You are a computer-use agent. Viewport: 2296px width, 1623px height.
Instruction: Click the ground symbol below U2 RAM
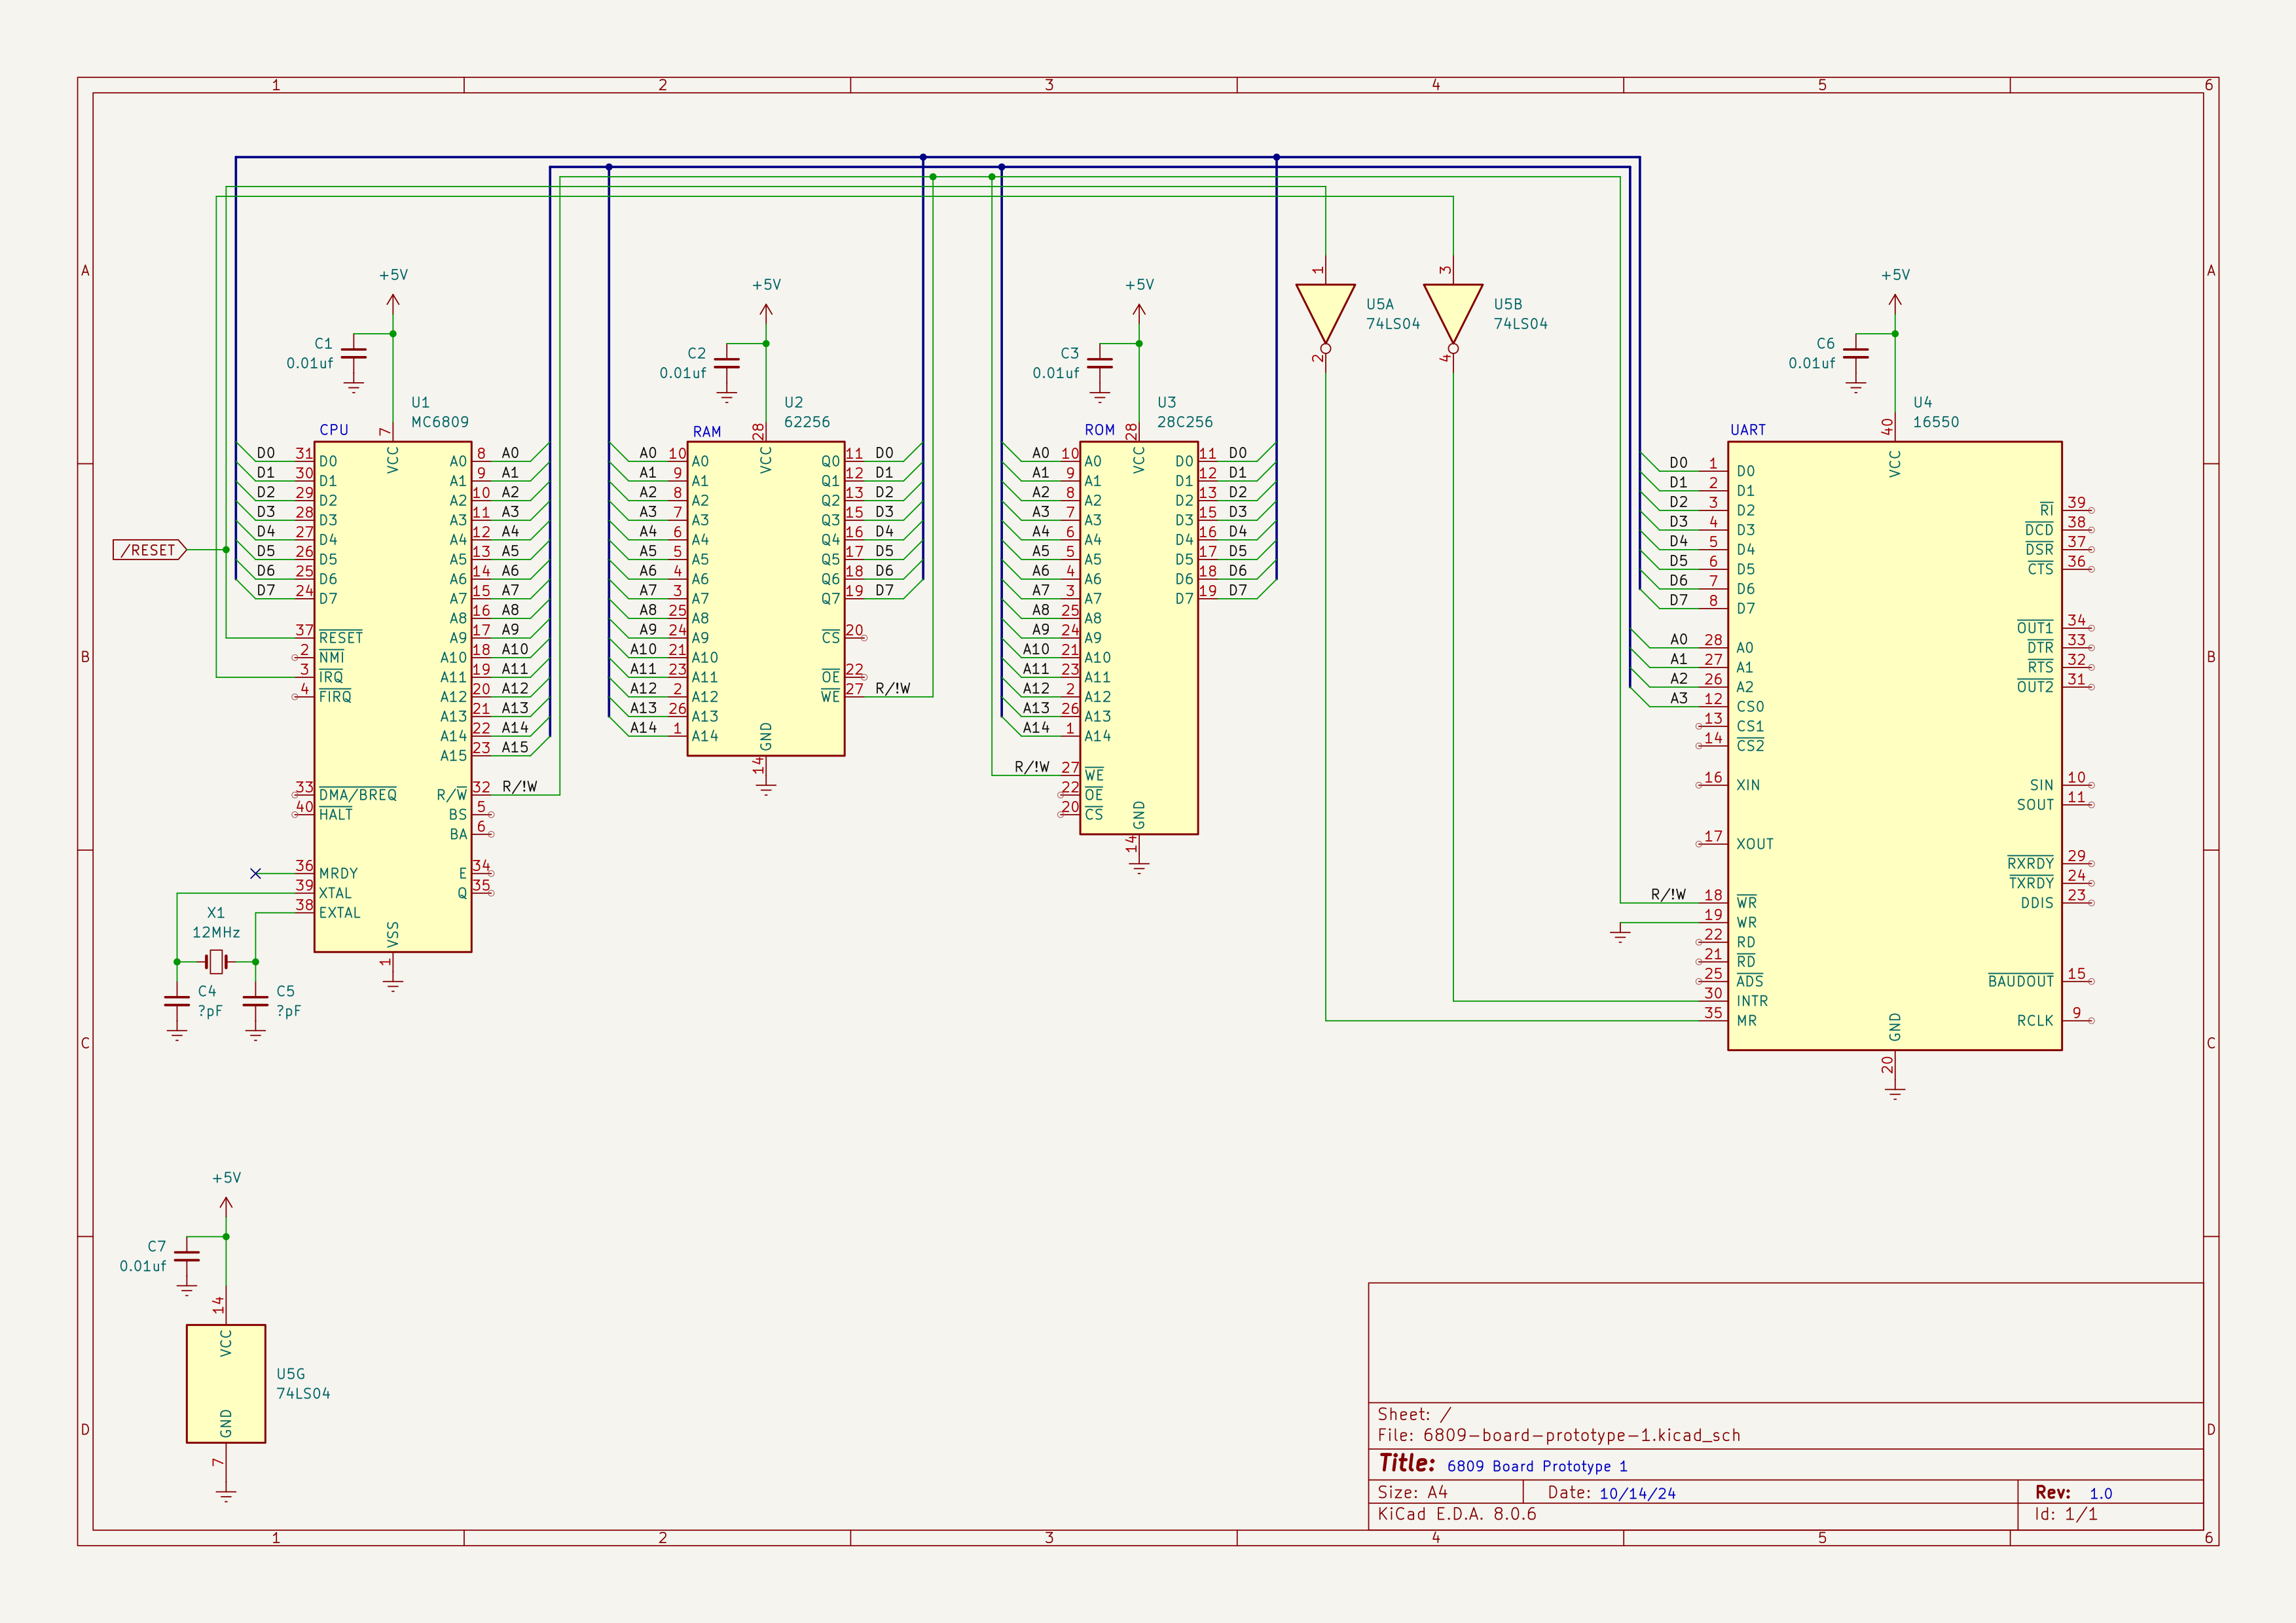(766, 789)
